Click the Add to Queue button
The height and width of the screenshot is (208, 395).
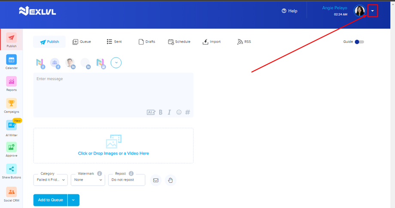click(50, 200)
